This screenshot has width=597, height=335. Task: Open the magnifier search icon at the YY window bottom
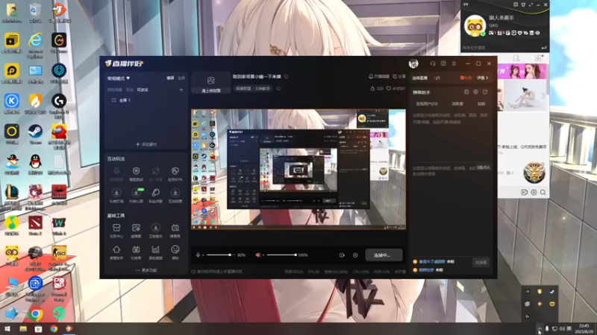pyautogui.click(x=543, y=193)
